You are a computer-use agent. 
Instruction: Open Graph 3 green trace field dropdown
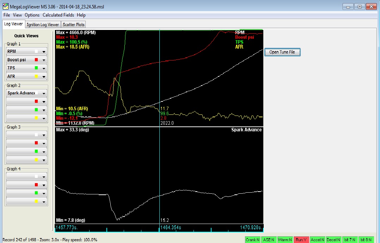tap(26, 151)
